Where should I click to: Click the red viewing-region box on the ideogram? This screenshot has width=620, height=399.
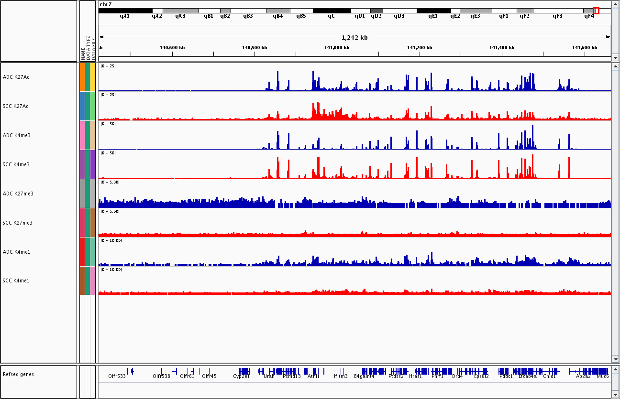coord(596,11)
